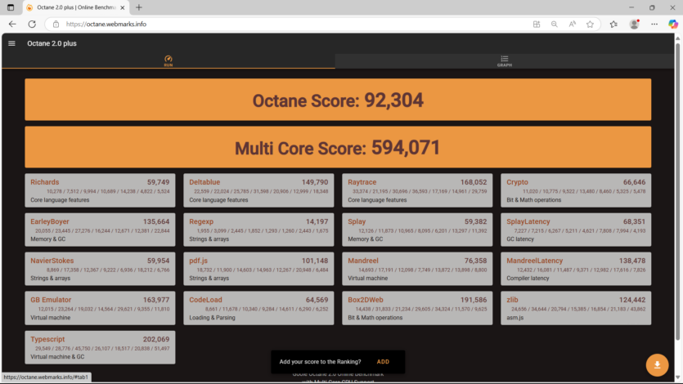Click the orange download floating button
Image resolution: width=683 pixels, height=384 pixels.
[x=657, y=364]
